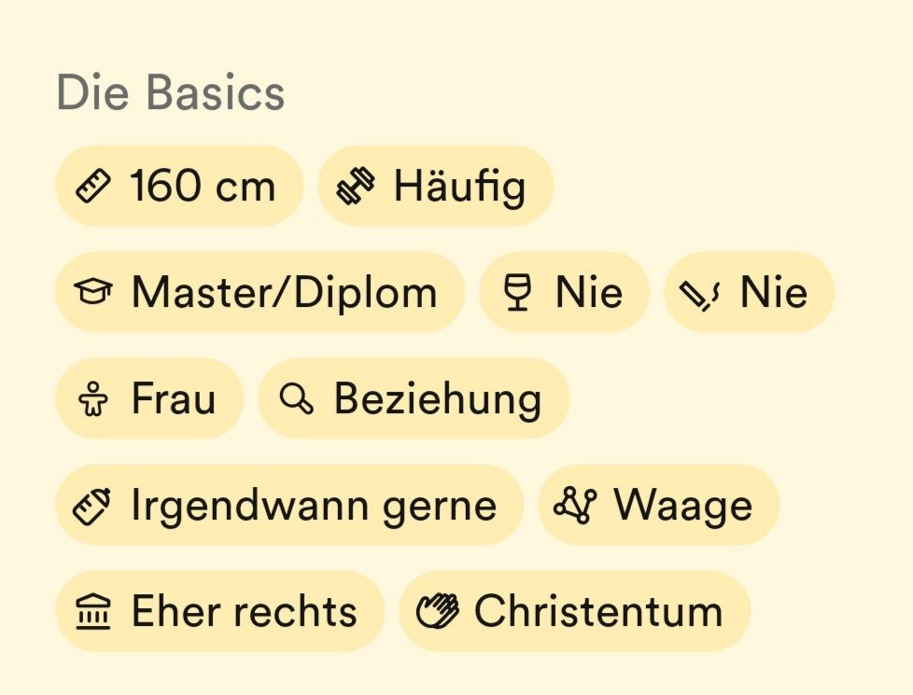This screenshot has width=913, height=695.
Task: Click the cigarette smoking icon
Action: coord(700,293)
